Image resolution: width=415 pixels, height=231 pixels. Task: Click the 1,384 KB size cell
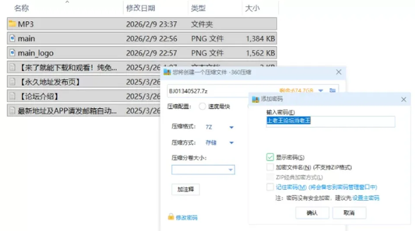click(x=260, y=38)
